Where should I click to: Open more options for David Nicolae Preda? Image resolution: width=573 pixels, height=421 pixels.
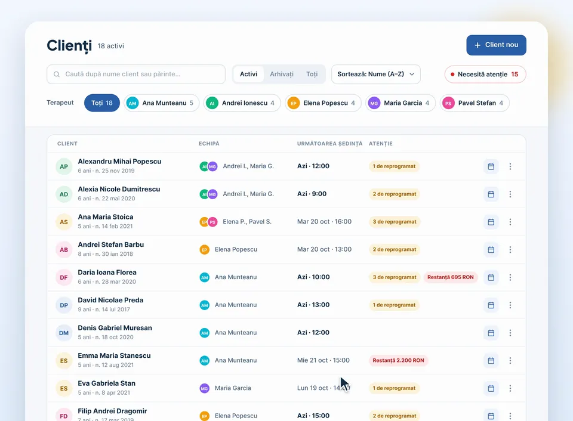click(x=510, y=305)
